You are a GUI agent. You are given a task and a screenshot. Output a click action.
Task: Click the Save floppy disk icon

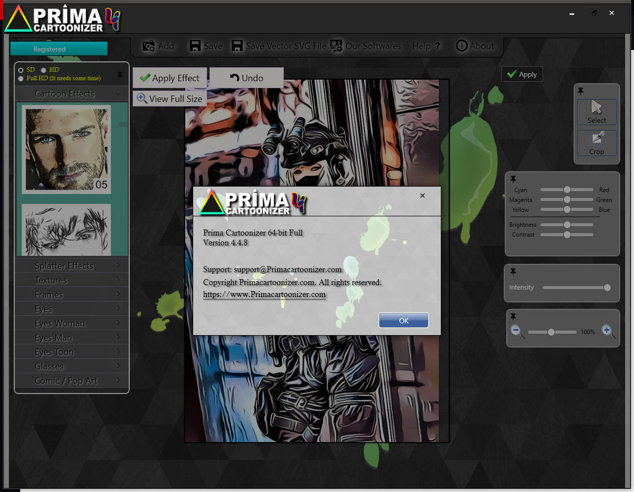pos(195,46)
